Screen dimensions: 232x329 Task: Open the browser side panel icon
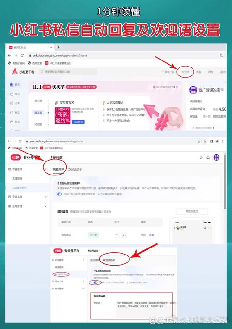(x=212, y=141)
